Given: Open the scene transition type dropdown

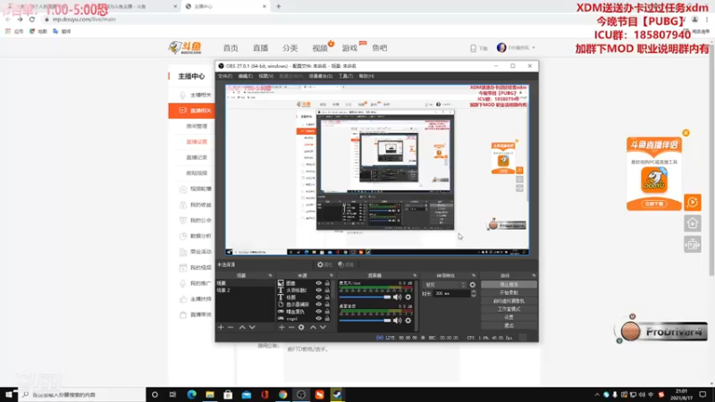Looking at the screenshot, I should (444, 285).
